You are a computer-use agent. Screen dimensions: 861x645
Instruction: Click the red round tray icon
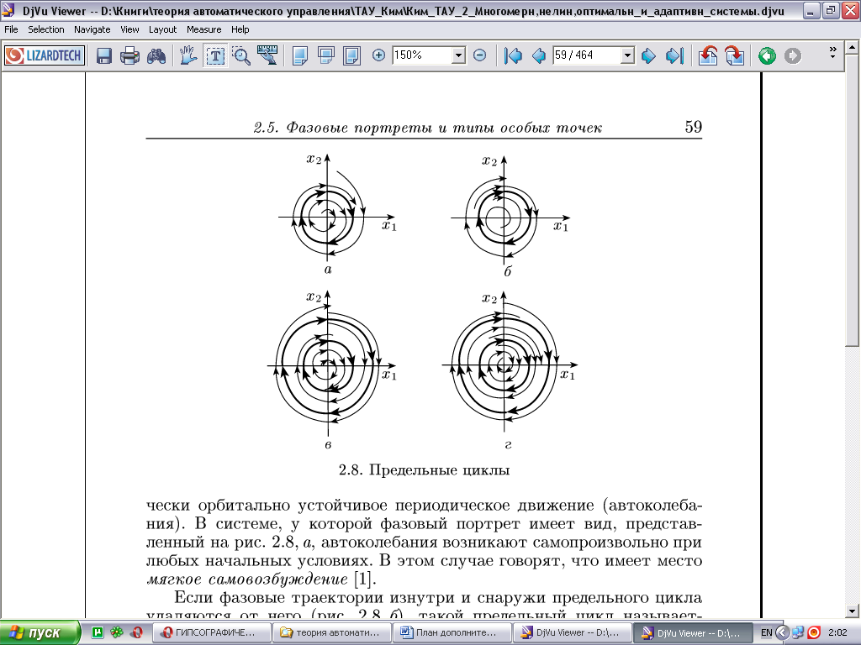click(814, 632)
